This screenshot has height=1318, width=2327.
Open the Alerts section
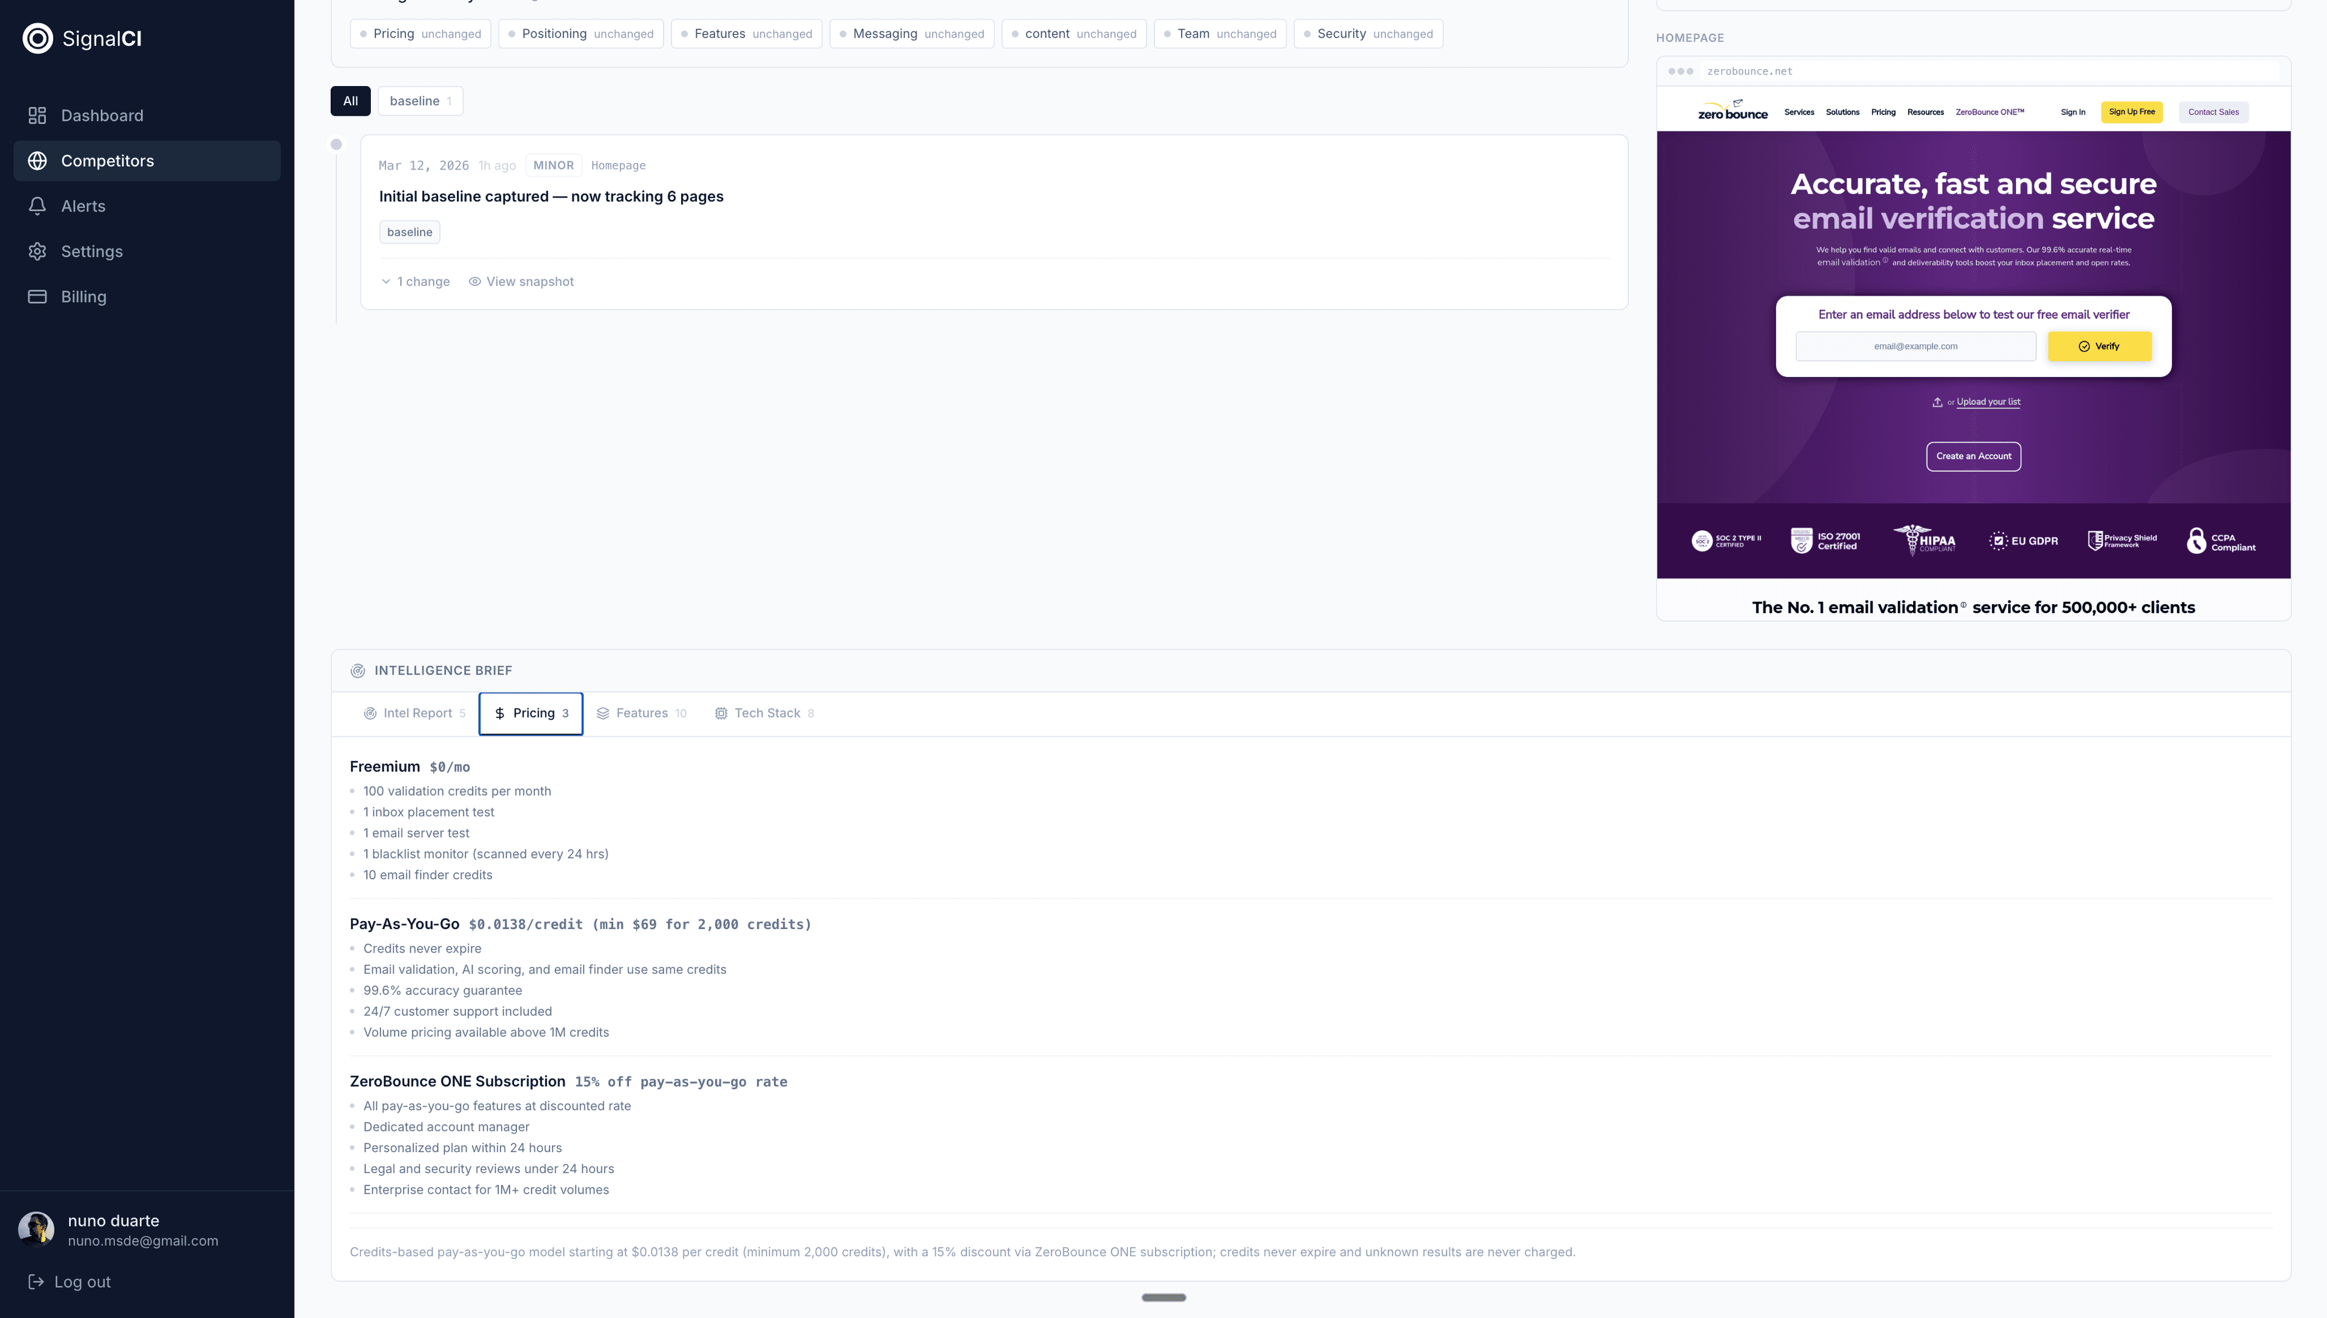[x=82, y=205]
